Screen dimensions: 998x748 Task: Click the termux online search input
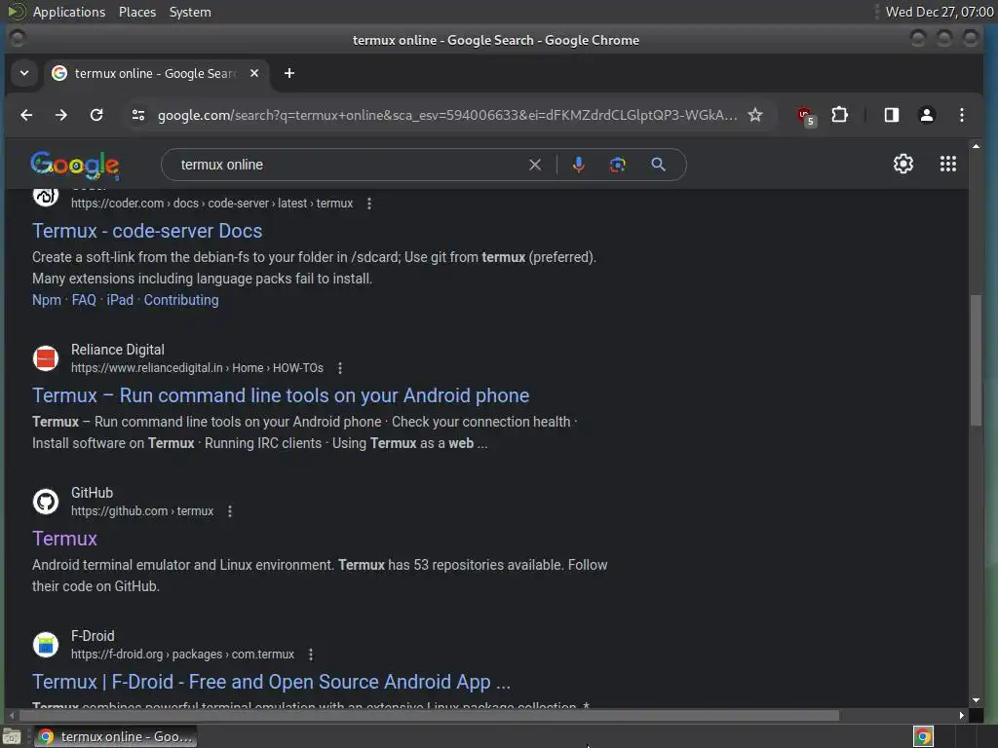(x=349, y=165)
